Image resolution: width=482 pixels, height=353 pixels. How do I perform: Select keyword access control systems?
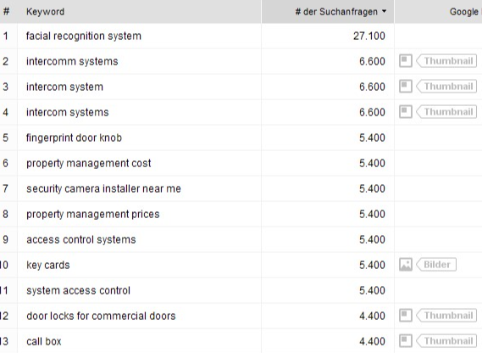pyautogui.click(x=81, y=239)
